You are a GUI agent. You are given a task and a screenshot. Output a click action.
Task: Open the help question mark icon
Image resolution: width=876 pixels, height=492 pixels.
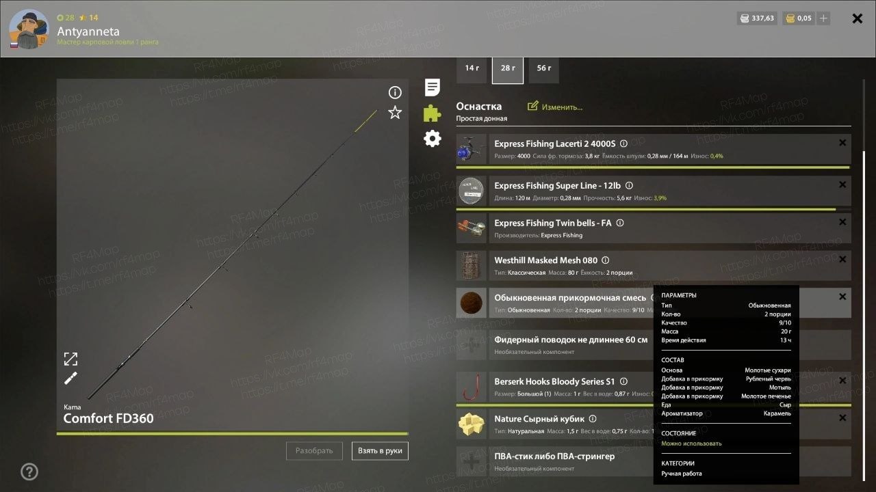[x=29, y=471]
